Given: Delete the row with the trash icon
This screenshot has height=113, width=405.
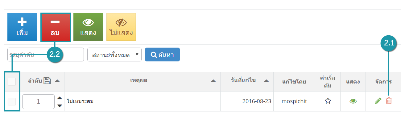Looking at the screenshot, I should pos(389,101).
